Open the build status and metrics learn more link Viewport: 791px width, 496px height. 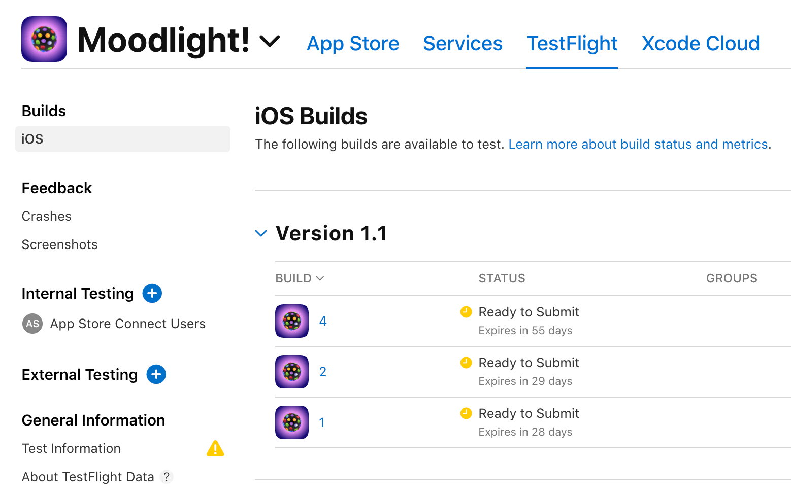(x=638, y=144)
